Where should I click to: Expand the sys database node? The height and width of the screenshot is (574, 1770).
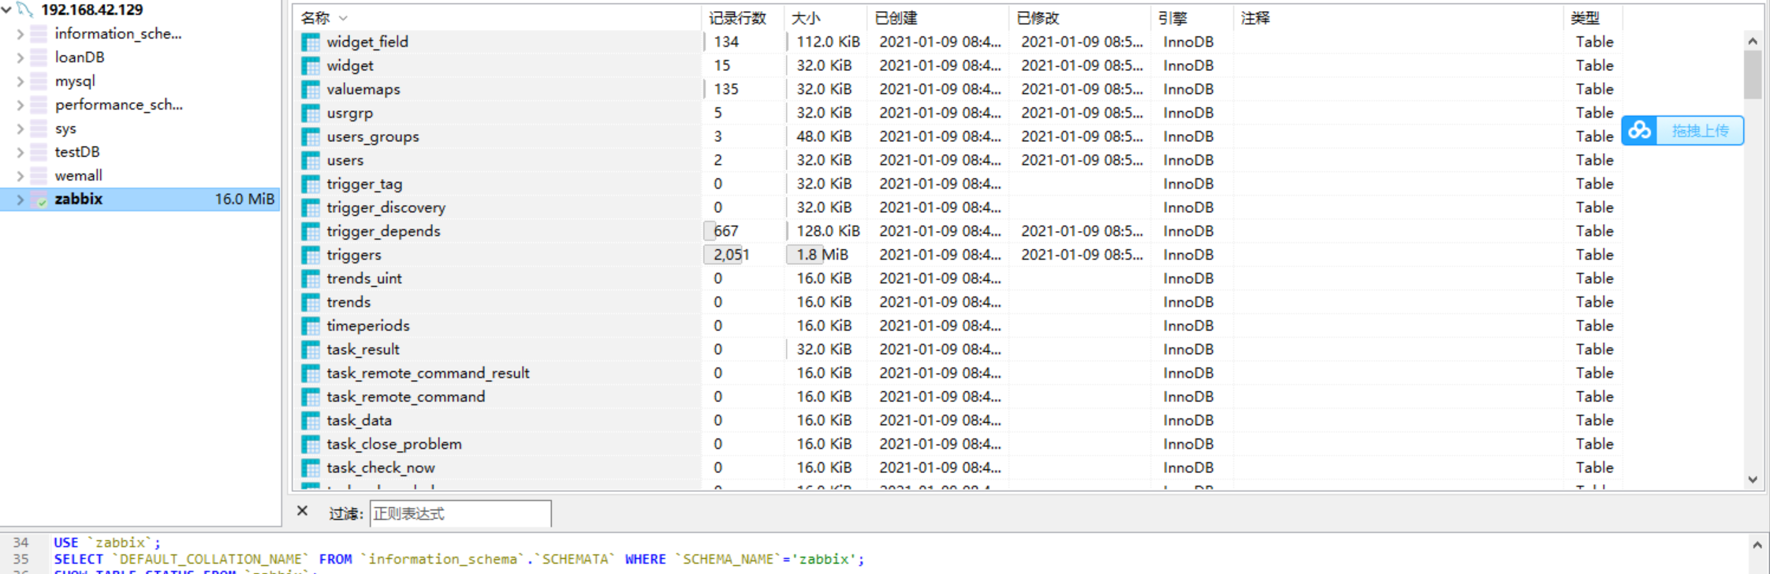20,129
